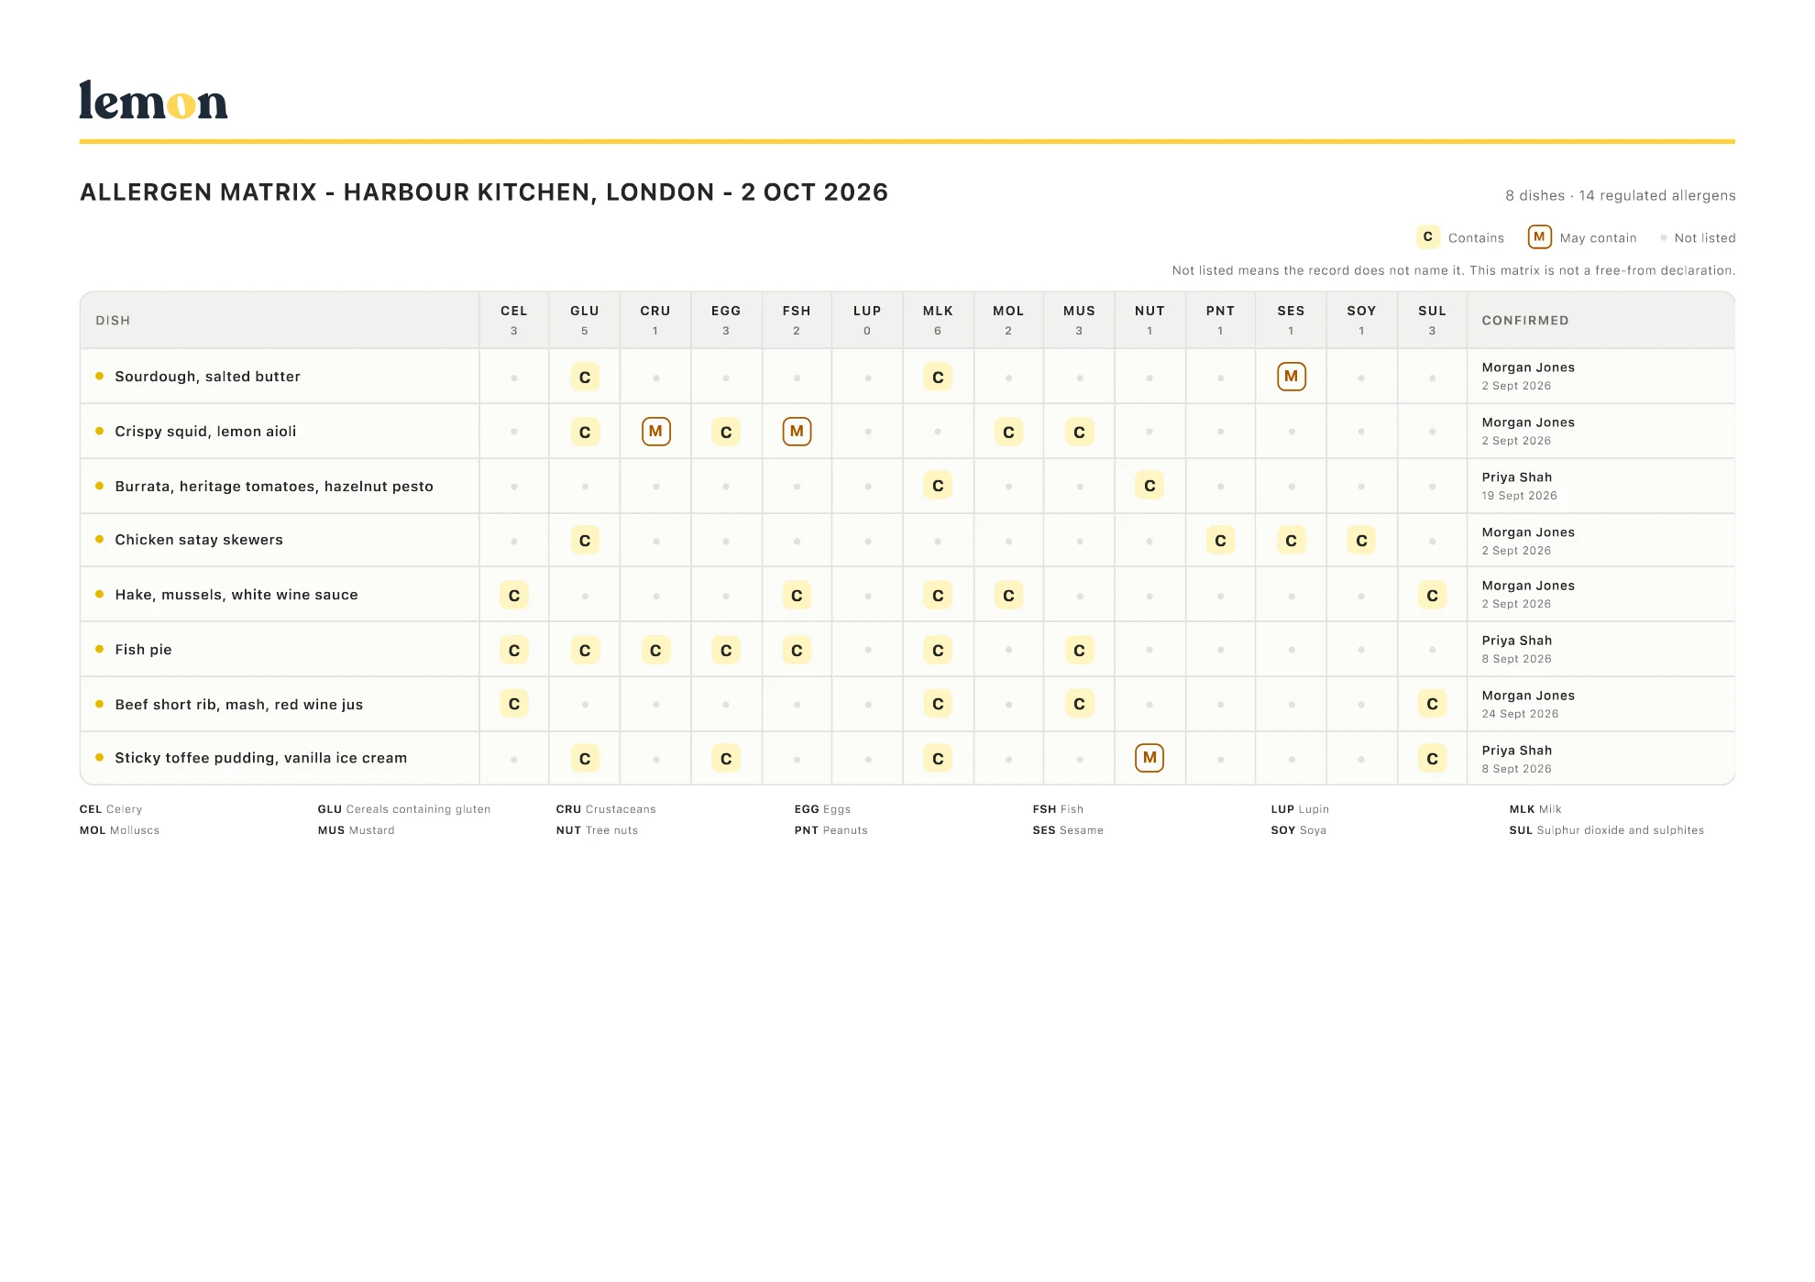Select the Fish pie dish name

(x=143, y=650)
